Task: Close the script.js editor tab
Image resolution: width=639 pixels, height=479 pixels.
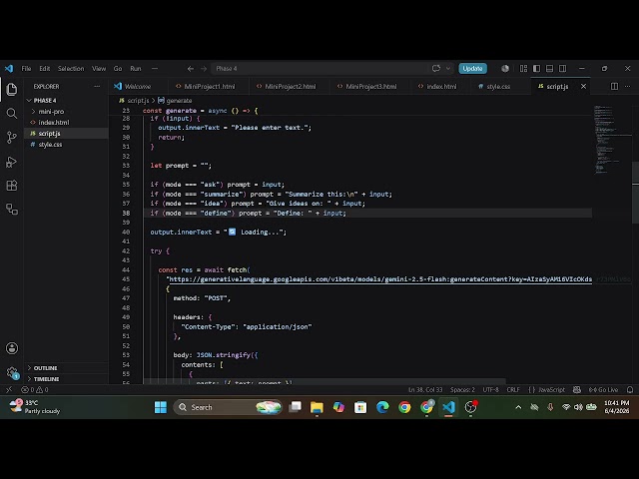Action: tap(583, 87)
